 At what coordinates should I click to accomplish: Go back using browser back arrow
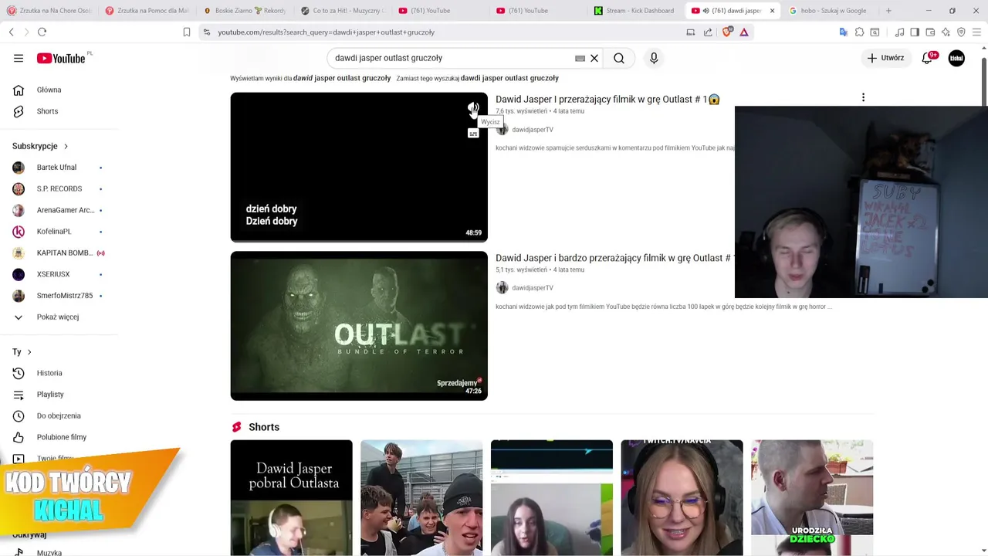tap(11, 32)
